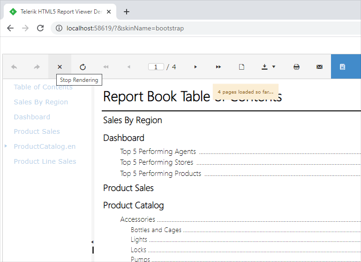Open the Lights contents entry

(139, 240)
